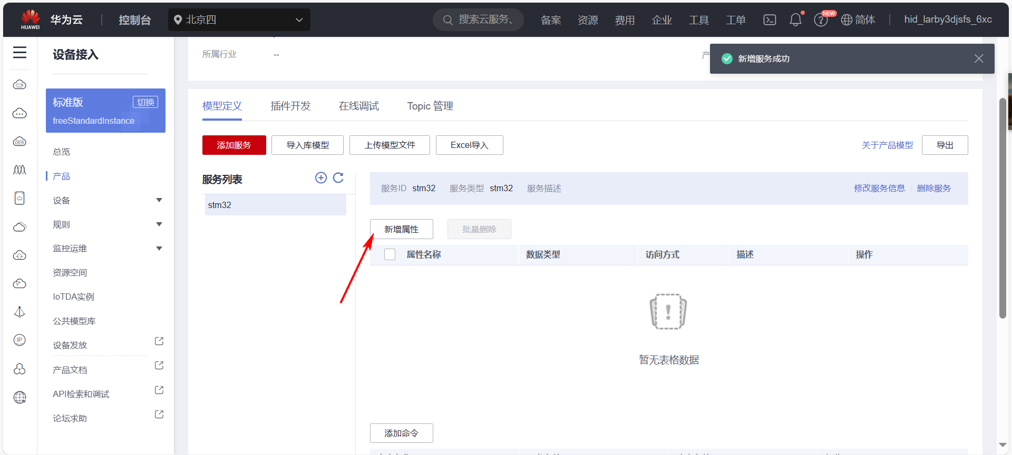Expand the 监控运维 sidebar menu

159,249
